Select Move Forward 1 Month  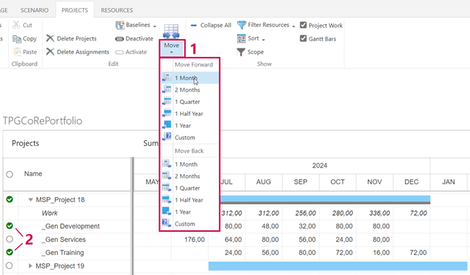click(189, 78)
